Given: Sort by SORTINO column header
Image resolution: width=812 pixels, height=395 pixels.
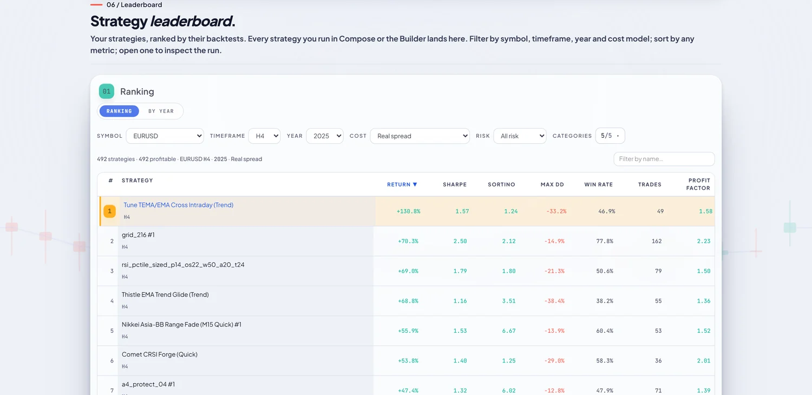Looking at the screenshot, I should [x=501, y=184].
